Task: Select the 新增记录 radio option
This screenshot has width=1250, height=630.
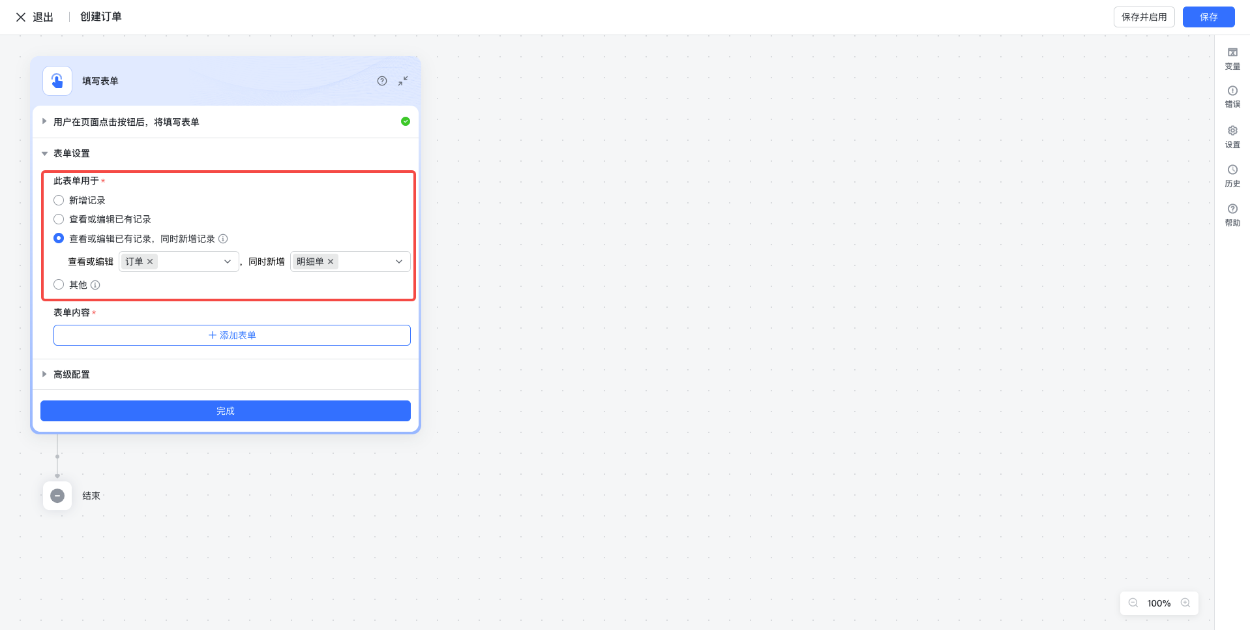Action: coord(59,200)
